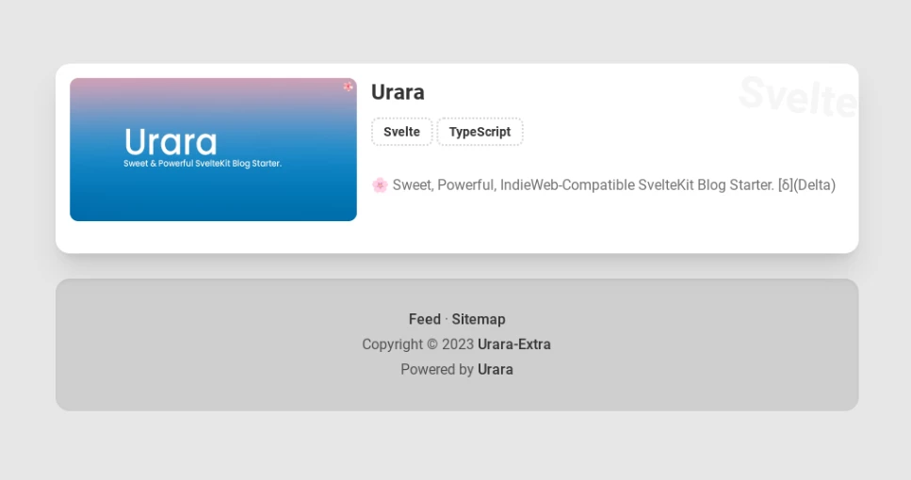Click the large Urara logo text in the banner
This screenshot has width=911, height=480.
171,142
